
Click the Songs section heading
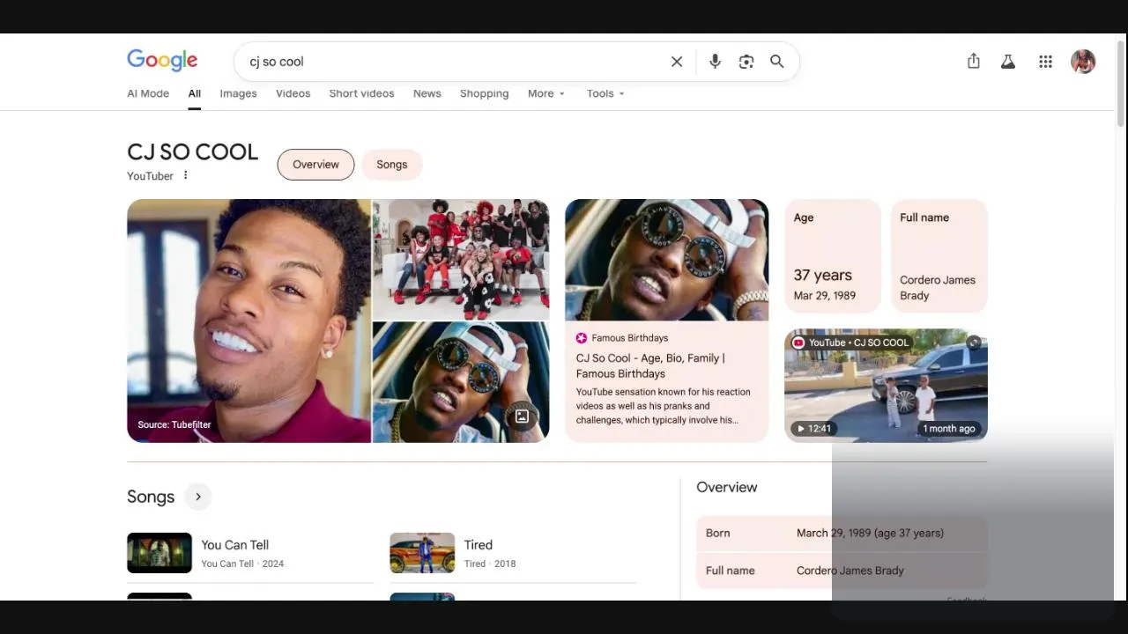[x=151, y=497]
